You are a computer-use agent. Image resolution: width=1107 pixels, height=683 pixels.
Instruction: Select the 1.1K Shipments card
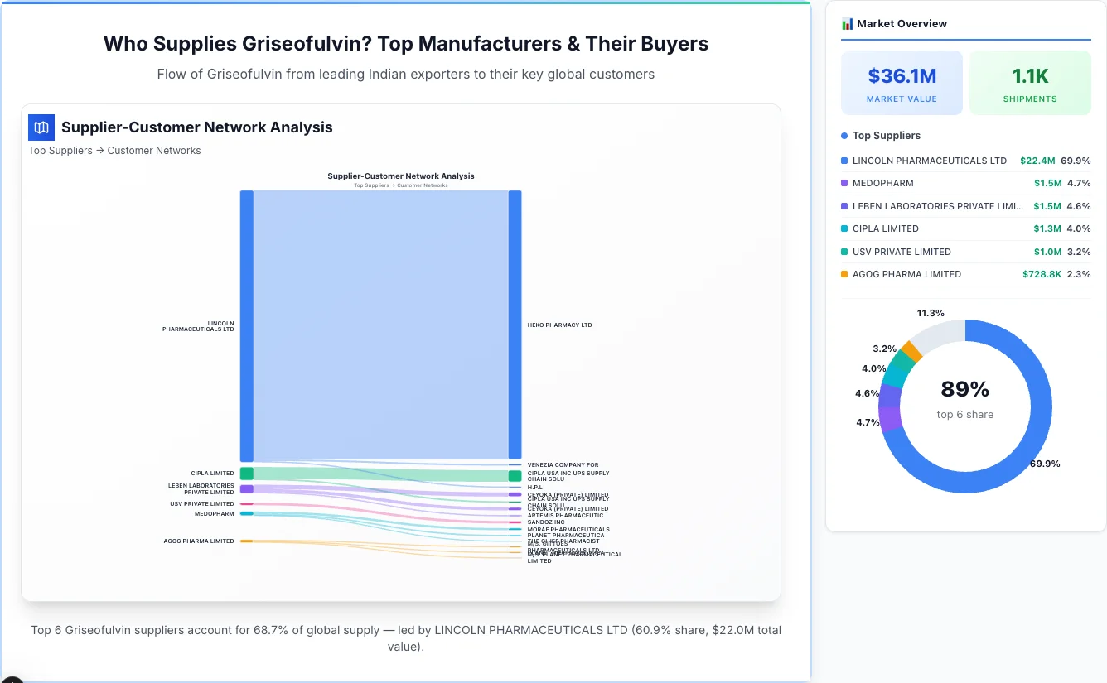[x=1030, y=82]
